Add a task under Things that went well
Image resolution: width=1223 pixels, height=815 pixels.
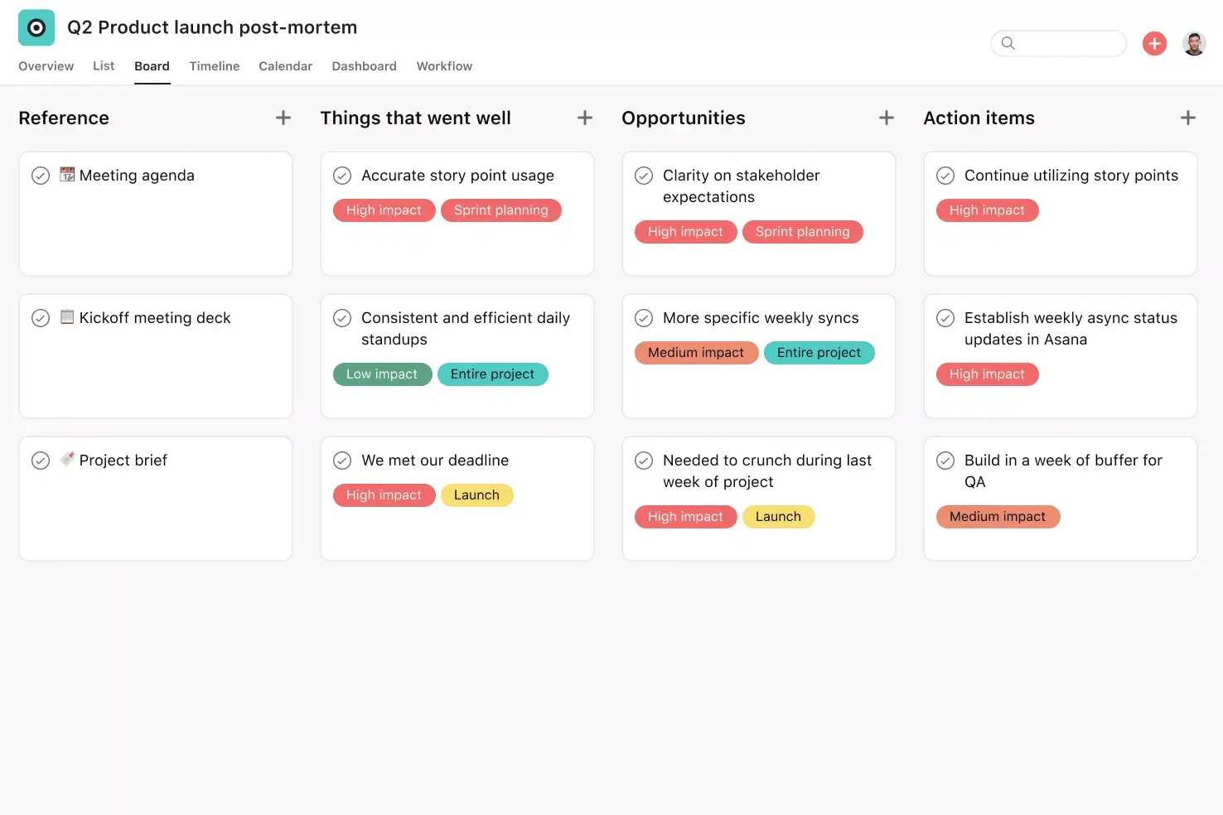point(584,118)
